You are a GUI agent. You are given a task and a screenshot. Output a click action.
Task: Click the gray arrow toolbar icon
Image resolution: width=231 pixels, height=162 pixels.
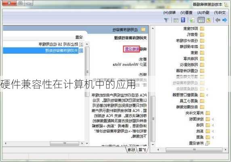pos(218,20)
